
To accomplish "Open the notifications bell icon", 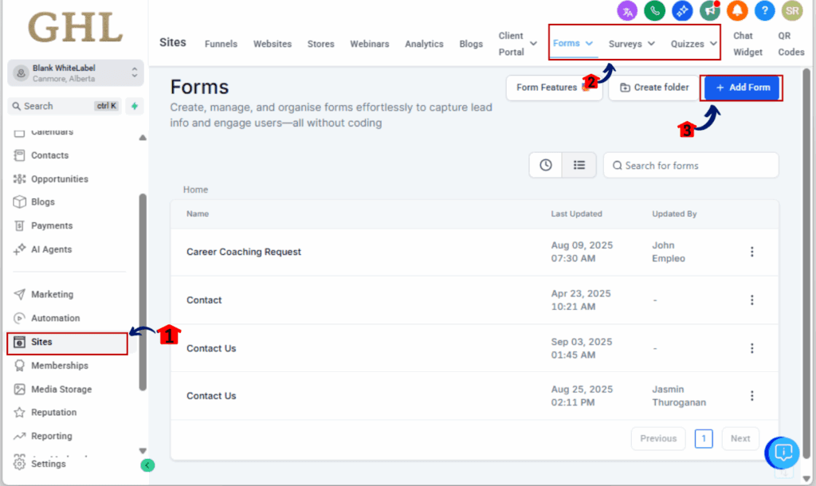I will (737, 10).
